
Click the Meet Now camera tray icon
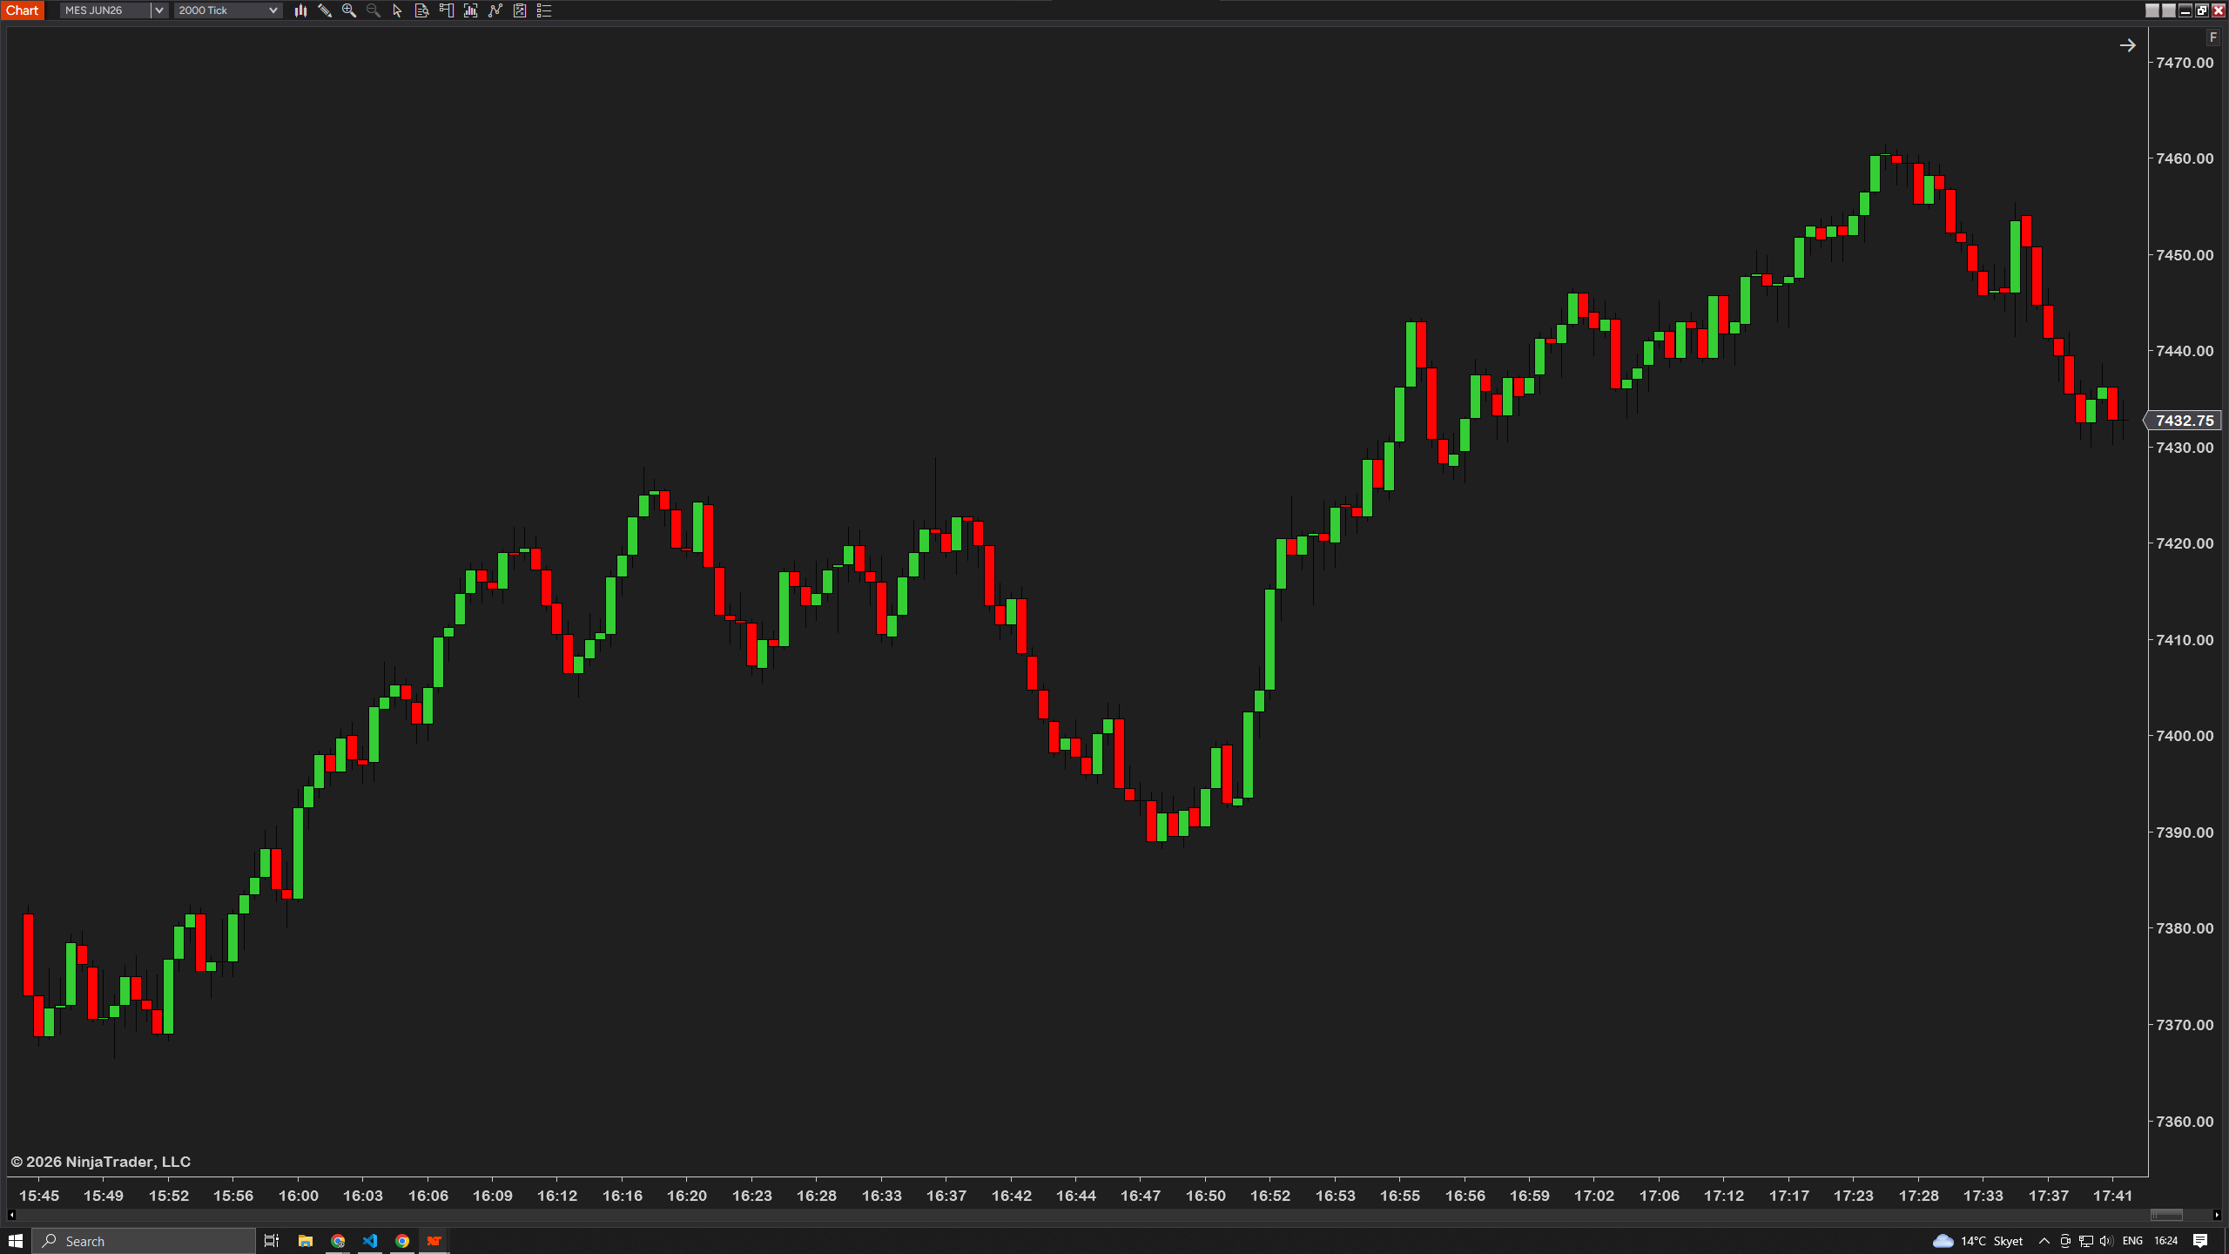pos(2064,1241)
